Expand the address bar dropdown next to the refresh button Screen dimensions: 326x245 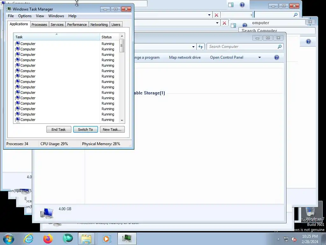[193, 47]
